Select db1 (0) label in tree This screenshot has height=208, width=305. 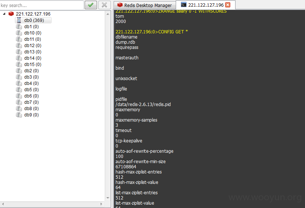(32, 27)
